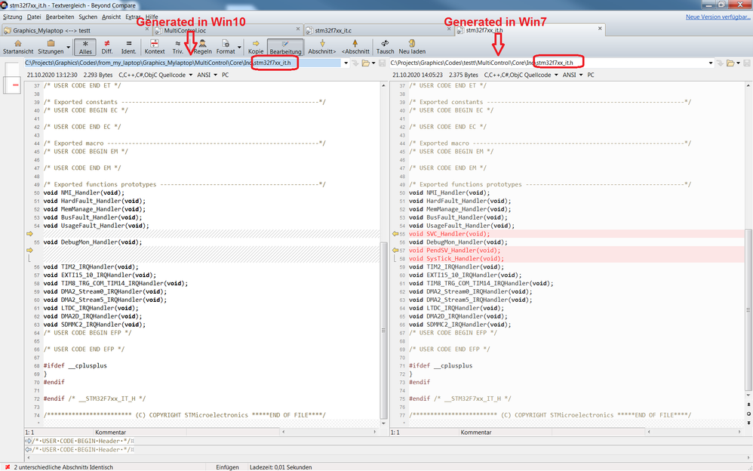753x471 pixels.
Task: Click the Sitzungen briefcase icon
Action: [51, 44]
